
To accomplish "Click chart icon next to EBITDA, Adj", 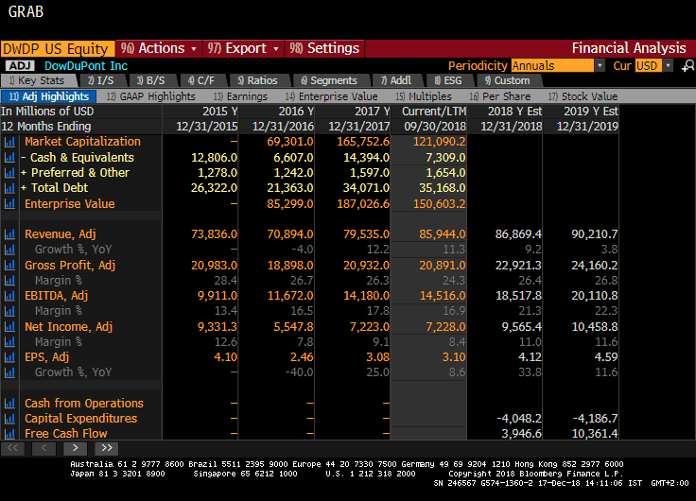I will 9,296.
